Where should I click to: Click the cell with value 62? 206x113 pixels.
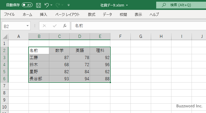100,72
